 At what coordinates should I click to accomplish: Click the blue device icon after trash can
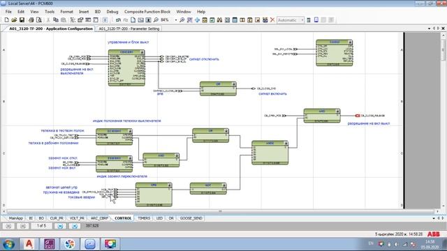tap(316, 20)
